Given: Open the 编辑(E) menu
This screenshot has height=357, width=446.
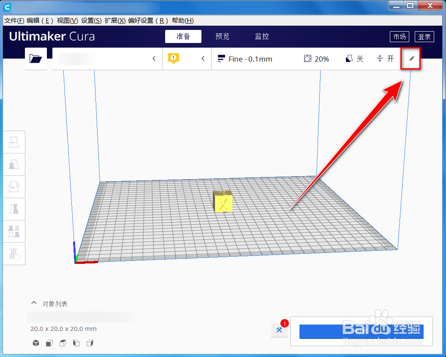Looking at the screenshot, I should tap(40, 20).
